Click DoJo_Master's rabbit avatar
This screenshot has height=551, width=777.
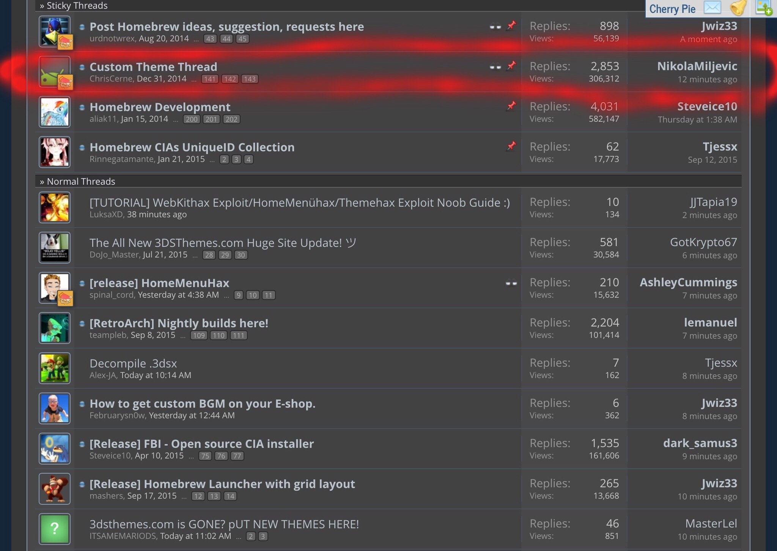(x=55, y=248)
